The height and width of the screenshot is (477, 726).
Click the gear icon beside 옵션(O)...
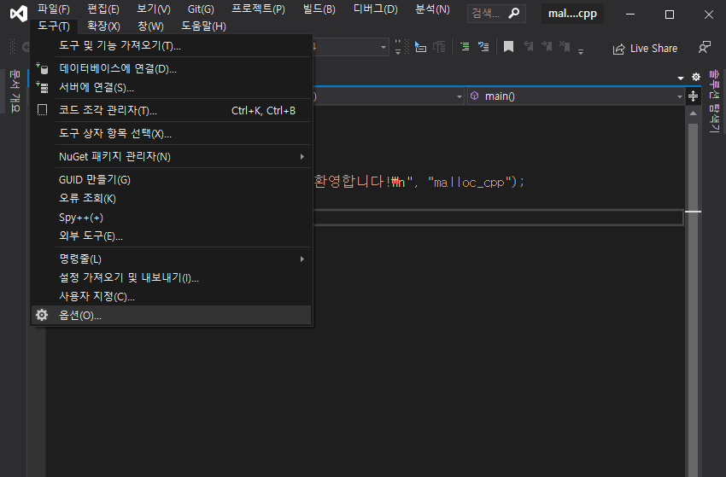pyautogui.click(x=42, y=315)
